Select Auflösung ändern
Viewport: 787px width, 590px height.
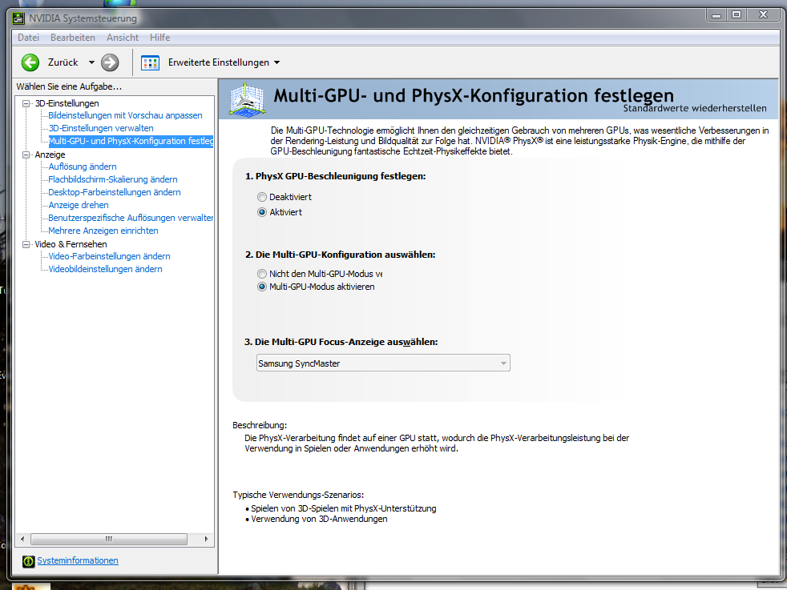(x=83, y=167)
